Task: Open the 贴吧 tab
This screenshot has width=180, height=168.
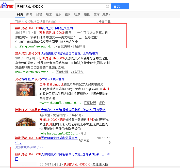Action: click(39, 14)
